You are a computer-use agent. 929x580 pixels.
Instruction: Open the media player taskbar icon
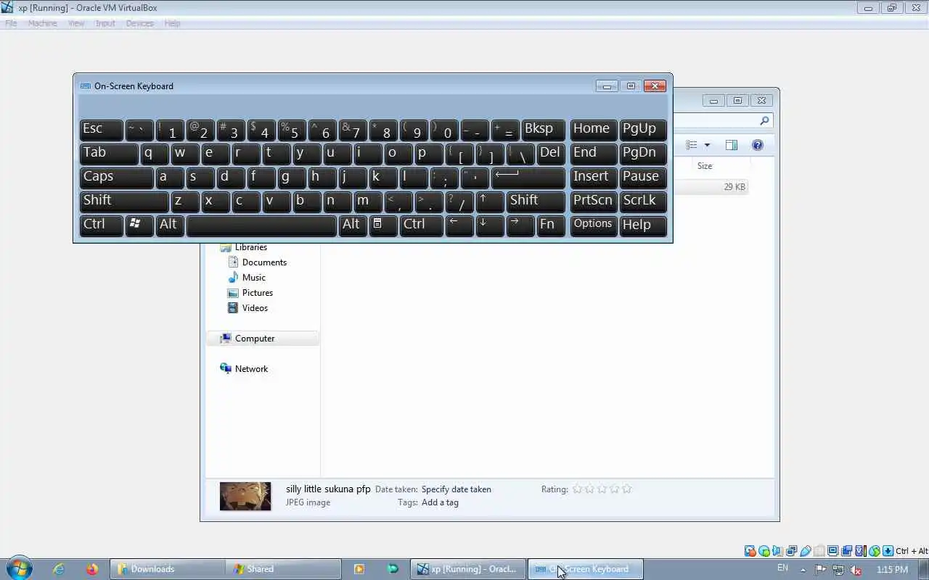tap(359, 569)
